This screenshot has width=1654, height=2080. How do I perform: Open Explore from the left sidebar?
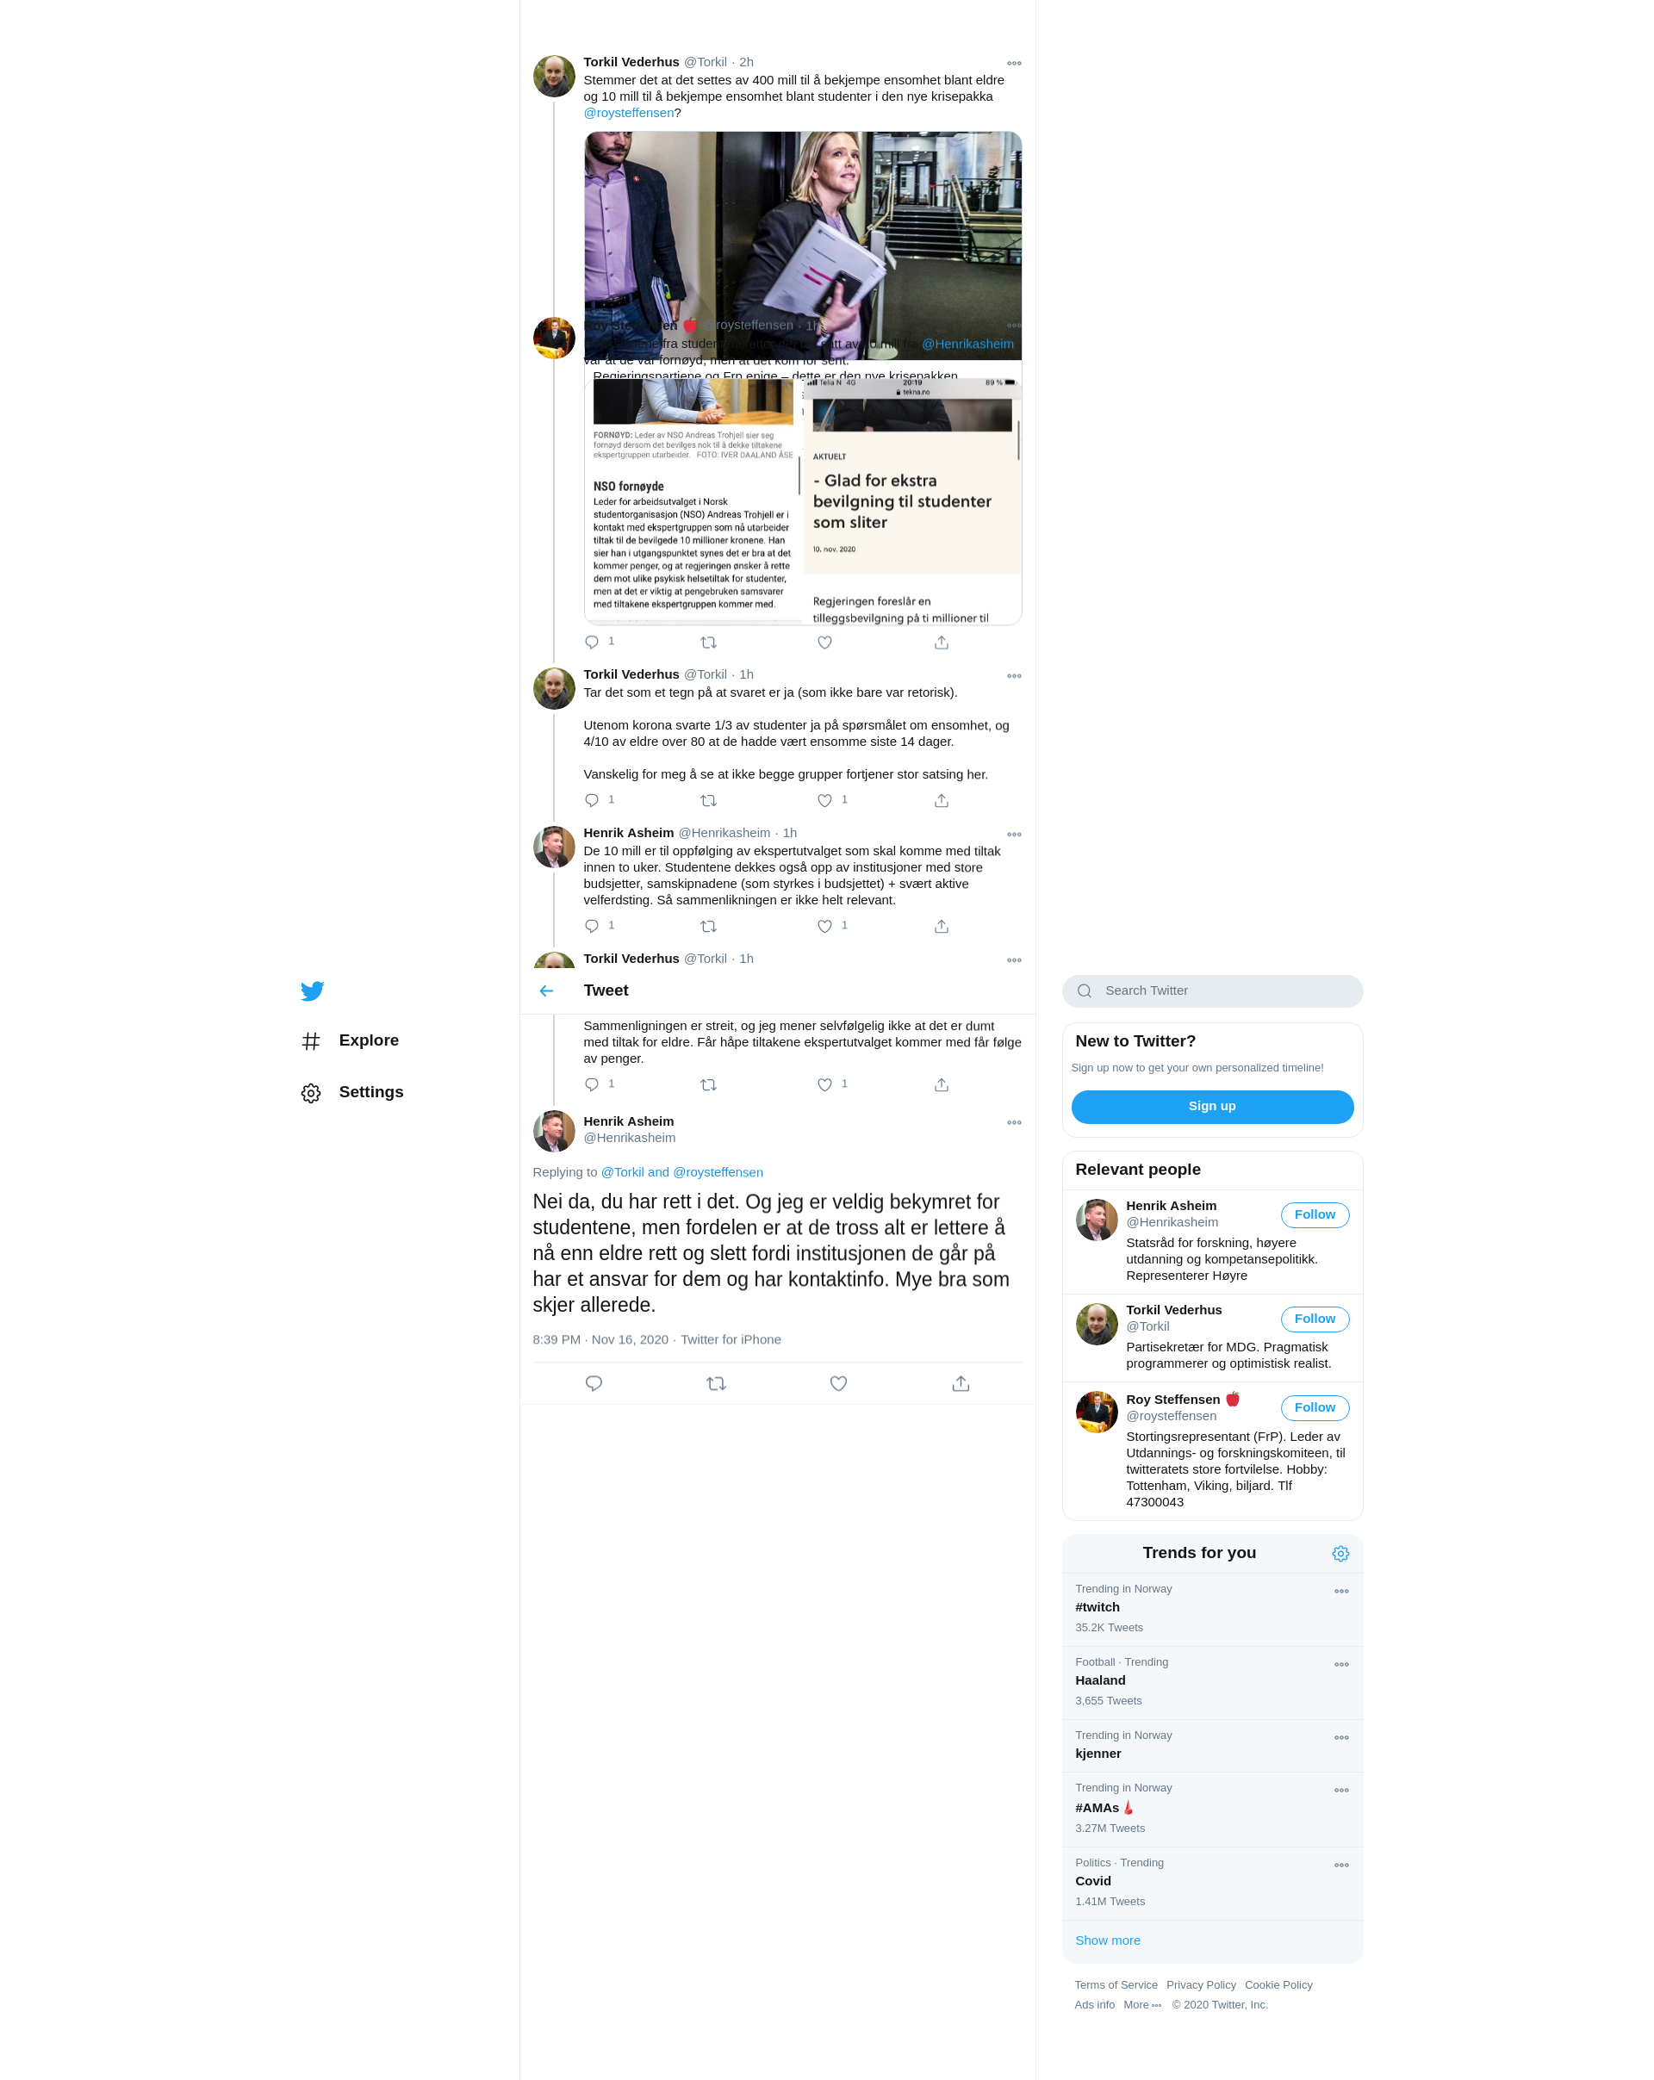point(368,1040)
